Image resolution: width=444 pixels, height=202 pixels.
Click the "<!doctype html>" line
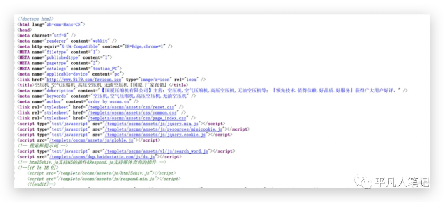pos(35,19)
